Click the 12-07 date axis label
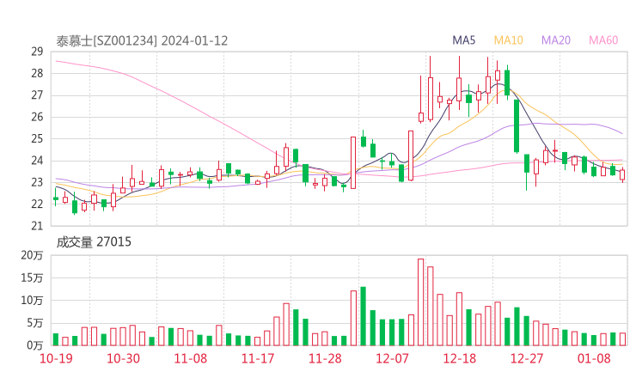This screenshot has width=636, height=378. tap(392, 358)
